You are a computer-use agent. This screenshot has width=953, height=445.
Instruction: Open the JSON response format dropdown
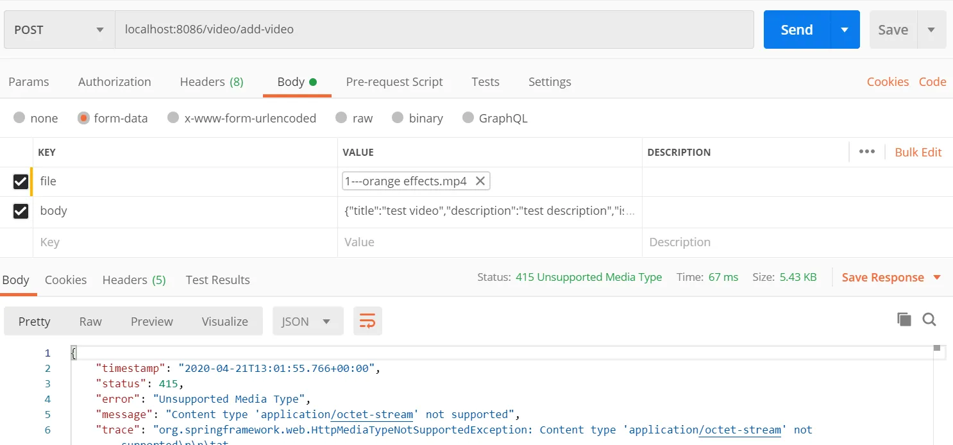tap(308, 321)
